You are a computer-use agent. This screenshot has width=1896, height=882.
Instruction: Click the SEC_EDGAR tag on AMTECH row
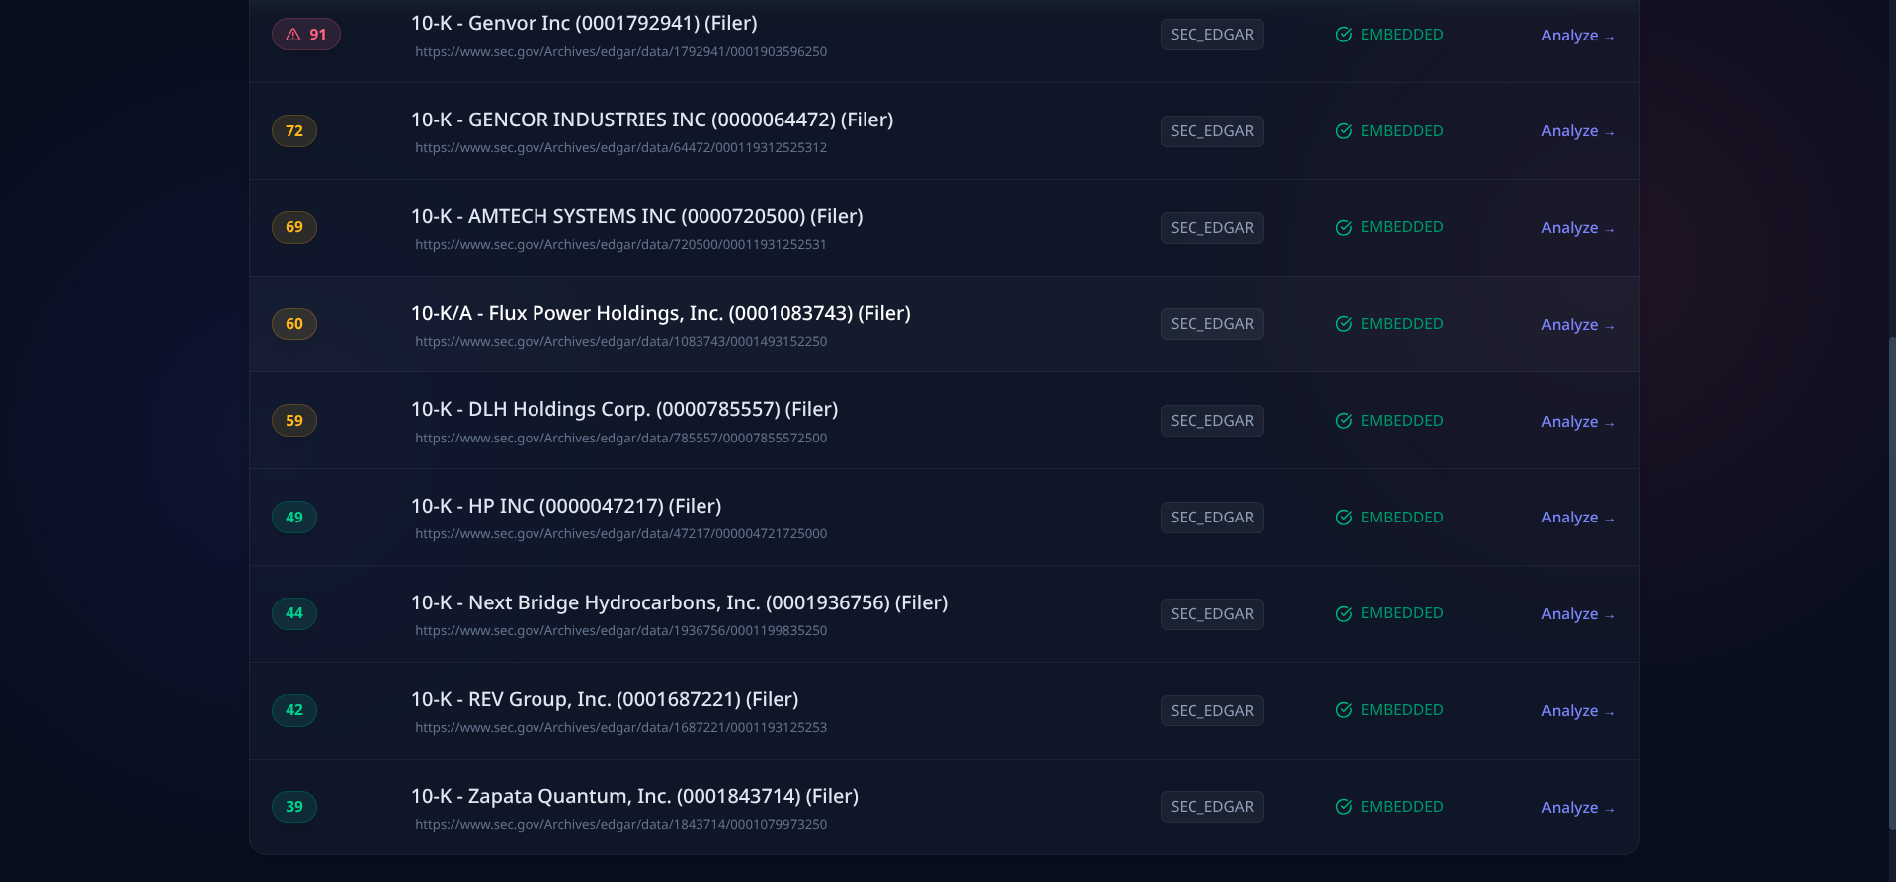[x=1212, y=228]
